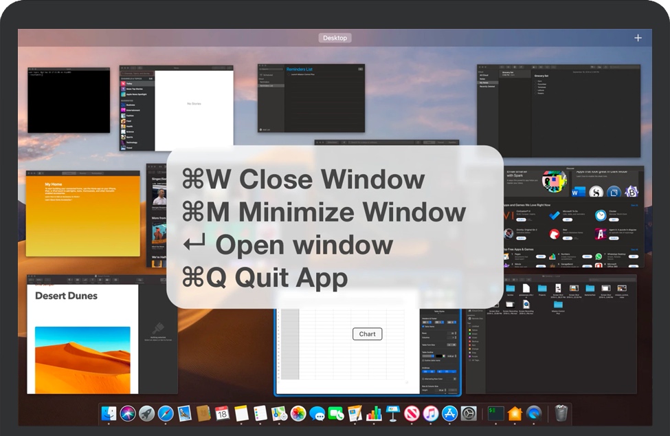Open the Table Outline line style dropdown

click(427, 356)
